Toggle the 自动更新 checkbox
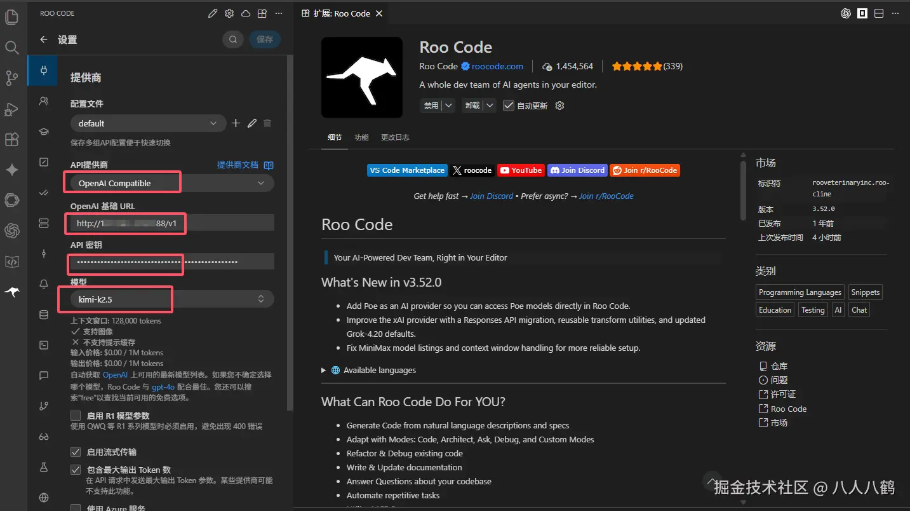 coord(509,106)
